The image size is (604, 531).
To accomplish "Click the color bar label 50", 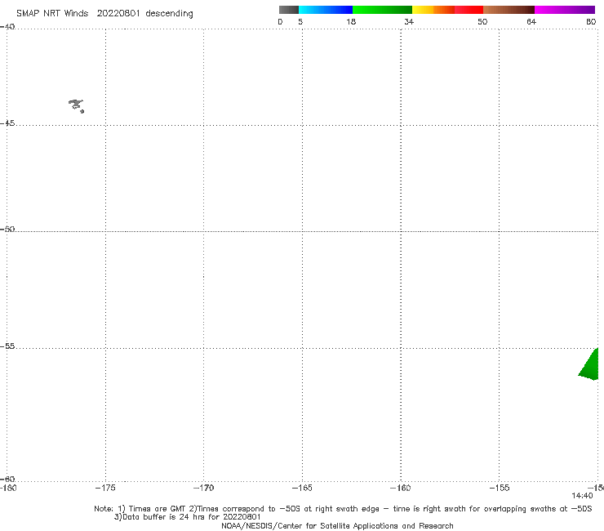I will [x=482, y=21].
